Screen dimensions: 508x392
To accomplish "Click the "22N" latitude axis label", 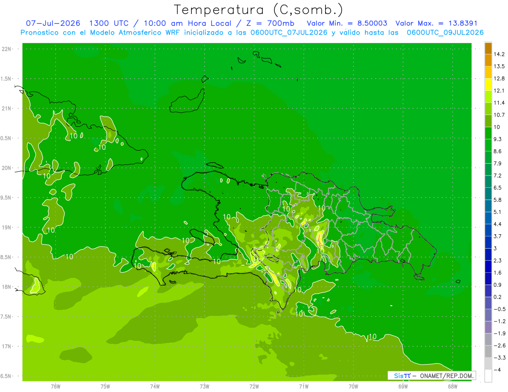I will point(6,49).
